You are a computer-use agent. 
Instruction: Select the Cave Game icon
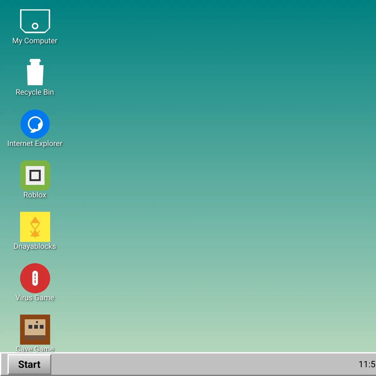point(35,330)
